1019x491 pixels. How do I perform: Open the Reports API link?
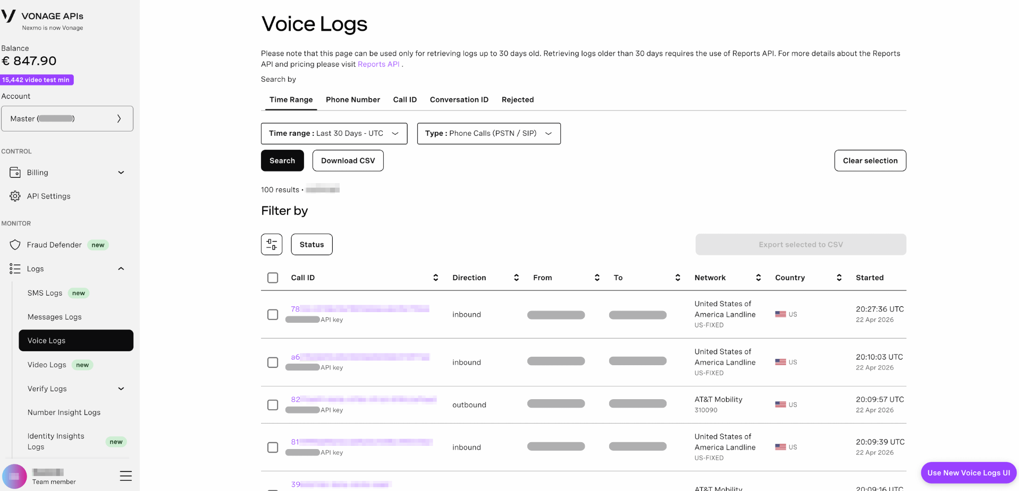378,64
